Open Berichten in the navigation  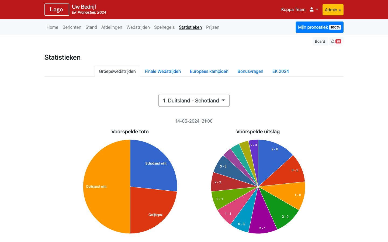[x=72, y=27]
